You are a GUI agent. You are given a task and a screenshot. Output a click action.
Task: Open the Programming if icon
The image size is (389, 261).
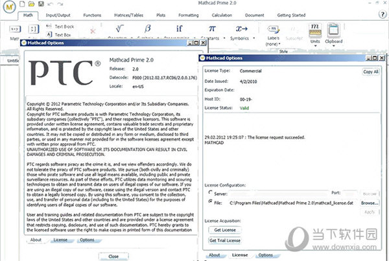click(x=179, y=28)
